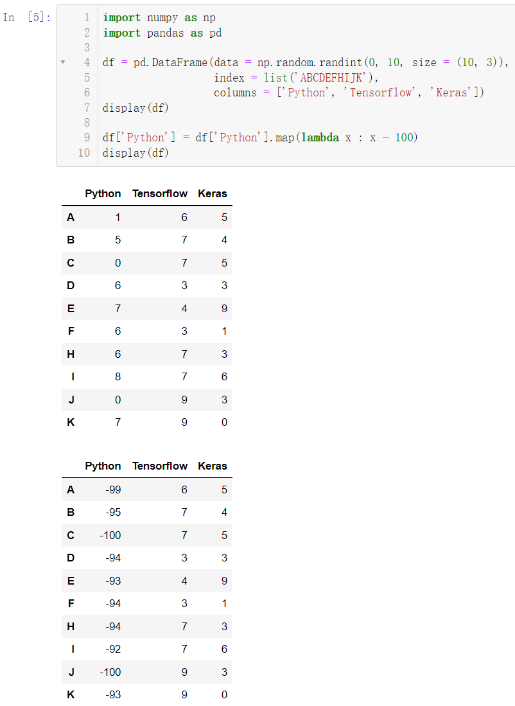
Task: Place cursor on 'import pandas as pd' line
Action: [162, 33]
